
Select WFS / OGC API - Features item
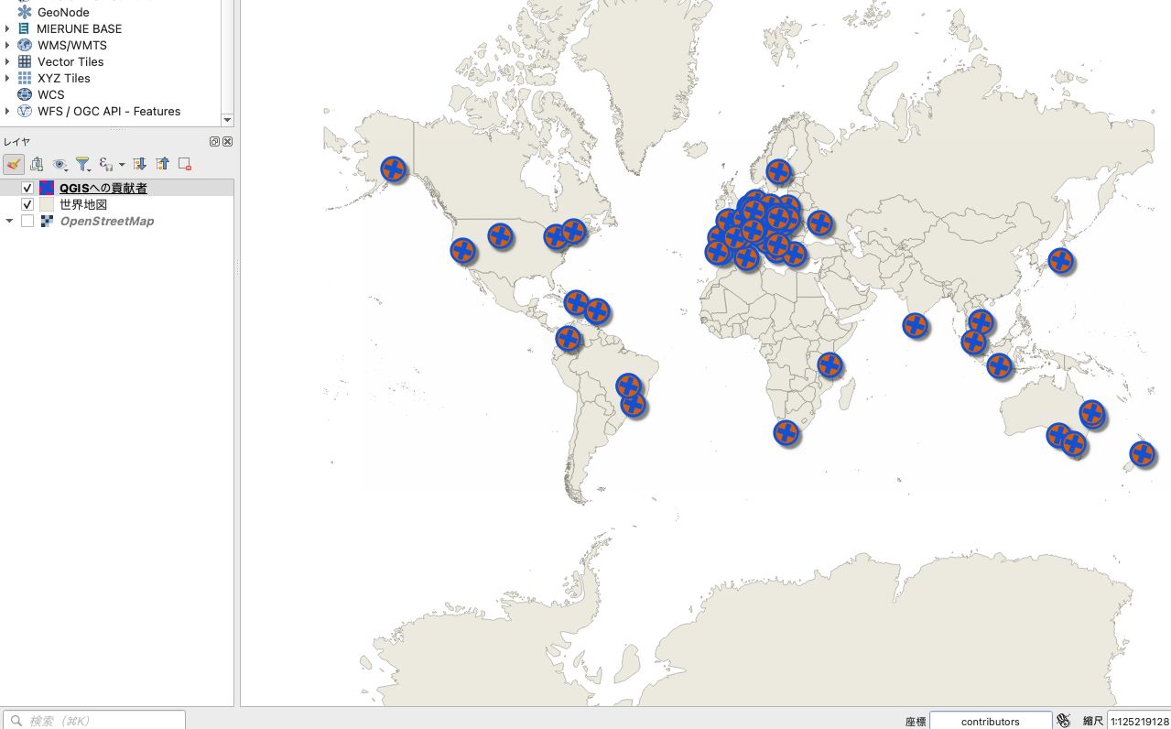(x=109, y=111)
